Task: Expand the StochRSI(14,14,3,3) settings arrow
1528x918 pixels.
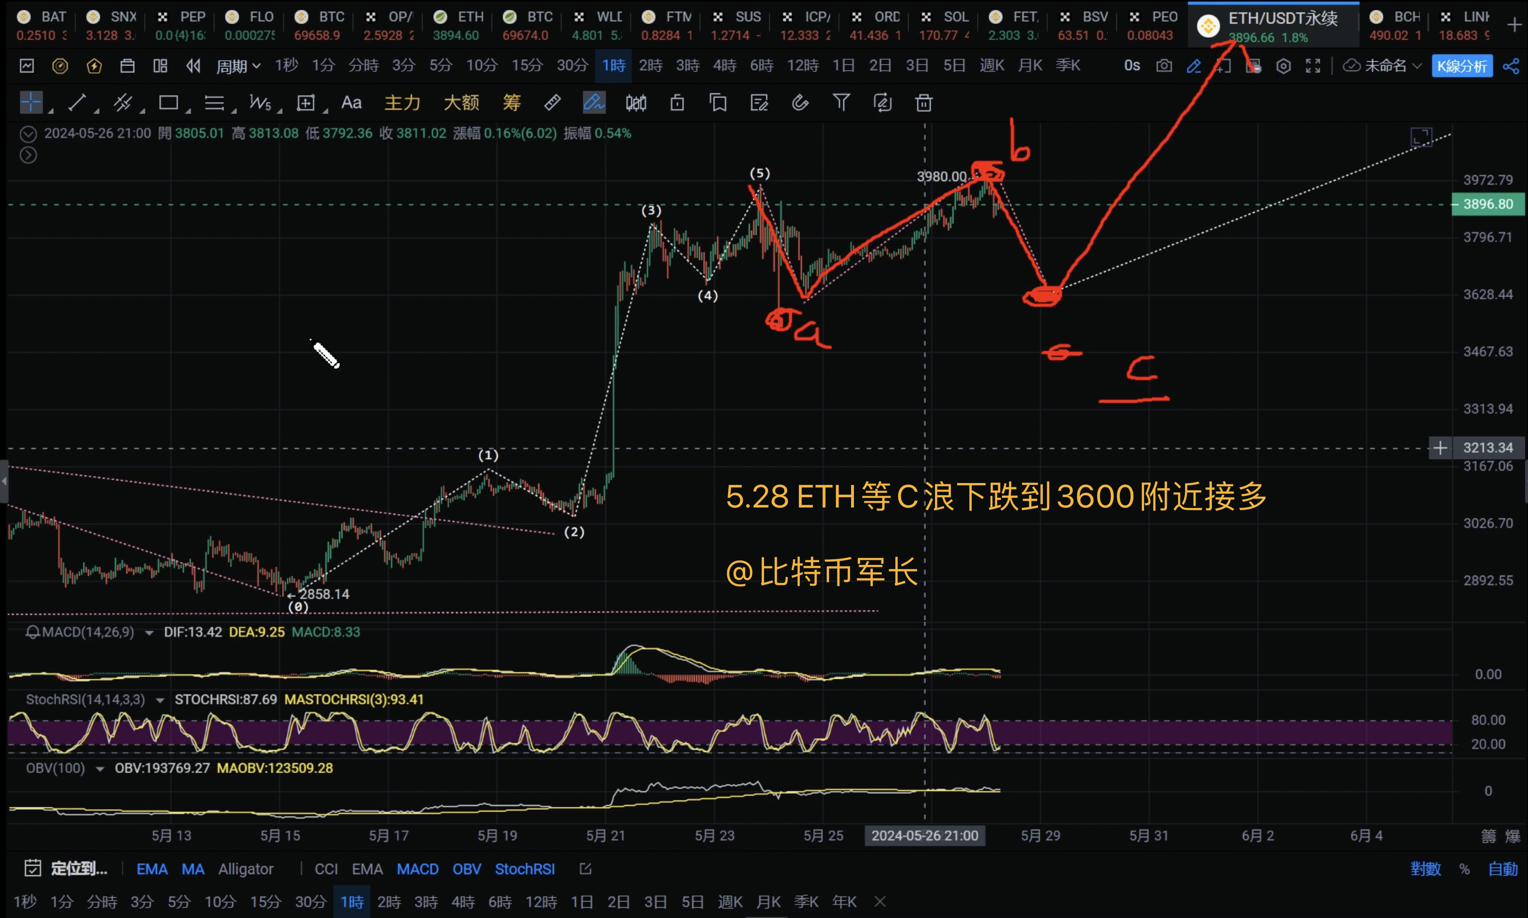Action: [160, 700]
